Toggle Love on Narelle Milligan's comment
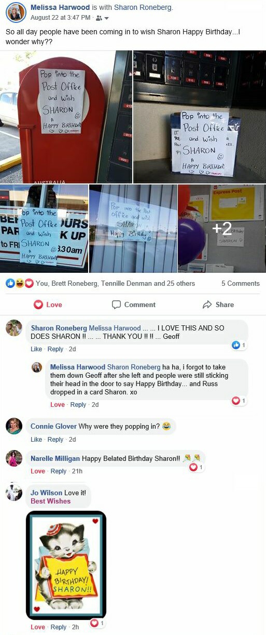The height and width of the screenshot is (635, 266). [38, 471]
